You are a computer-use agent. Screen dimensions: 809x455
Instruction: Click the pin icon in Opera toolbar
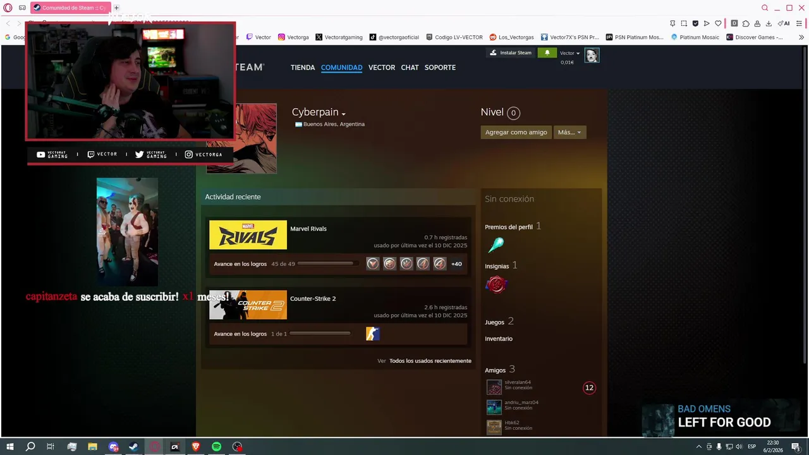point(672,23)
